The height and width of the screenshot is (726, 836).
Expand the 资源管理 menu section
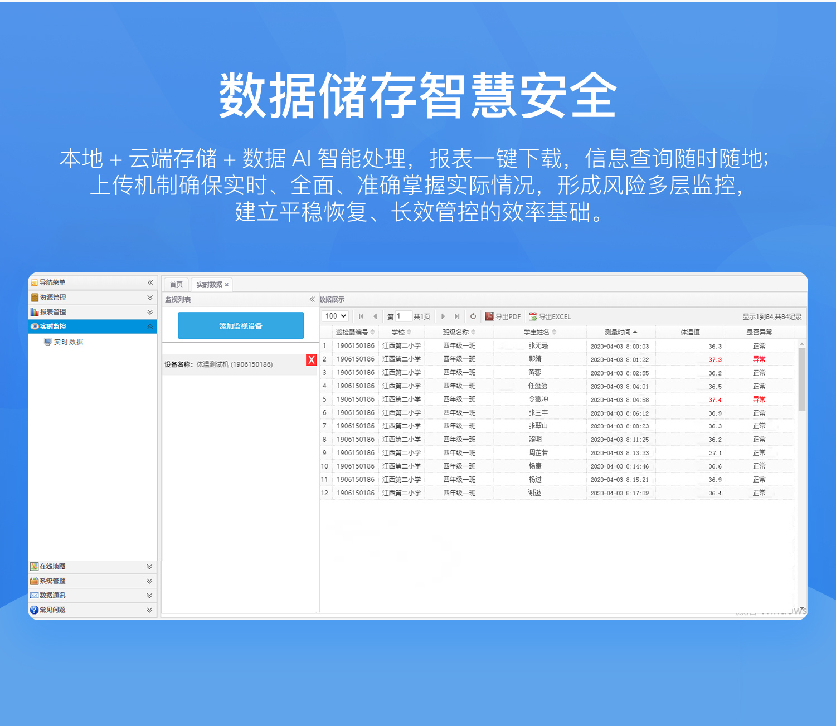coord(149,298)
